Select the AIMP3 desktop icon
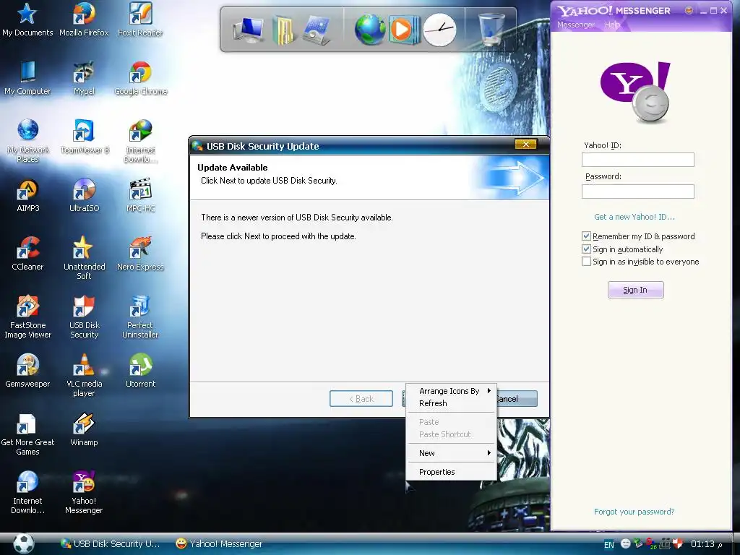 pos(28,195)
